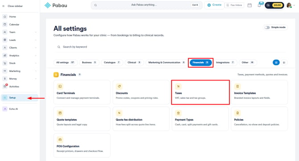
Task: Click the £0.00 balance button
Action: (x=274, y=5)
